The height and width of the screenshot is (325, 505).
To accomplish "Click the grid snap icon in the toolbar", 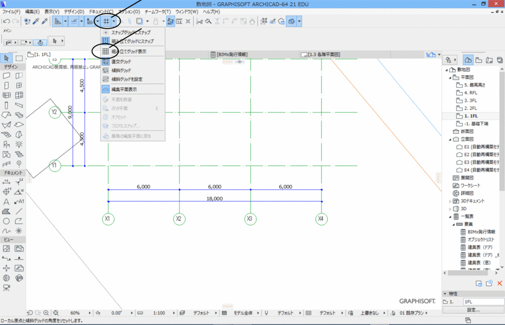I will pos(106,21).
